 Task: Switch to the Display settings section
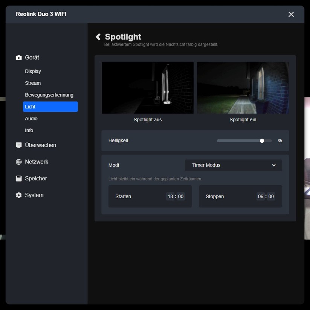[33, 71]
